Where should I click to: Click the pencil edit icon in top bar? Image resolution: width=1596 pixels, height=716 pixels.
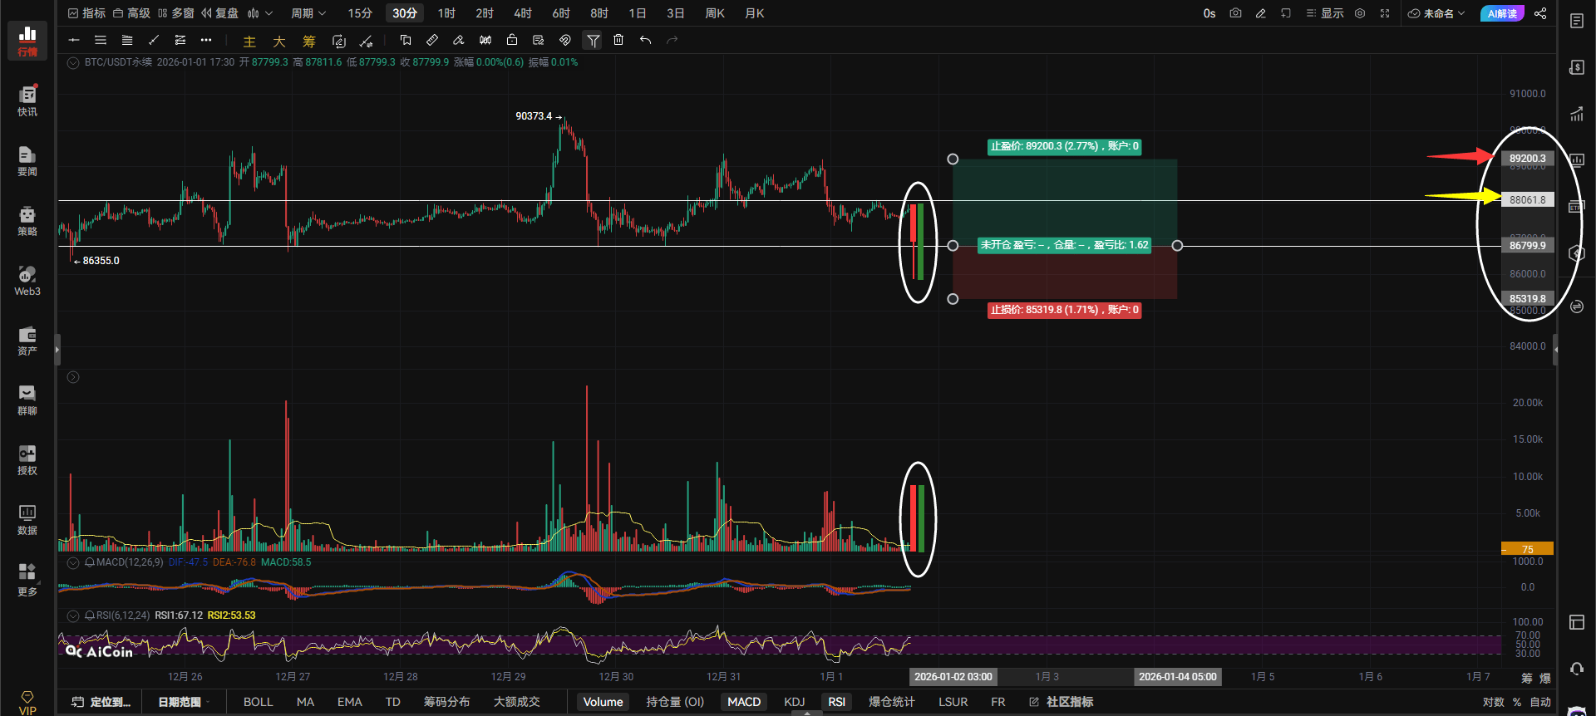(1261, 13)
